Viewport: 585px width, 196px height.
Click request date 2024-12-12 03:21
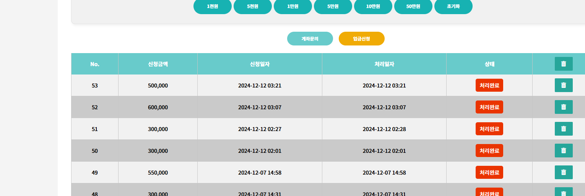pyautogui.click(x=260, y=86)
